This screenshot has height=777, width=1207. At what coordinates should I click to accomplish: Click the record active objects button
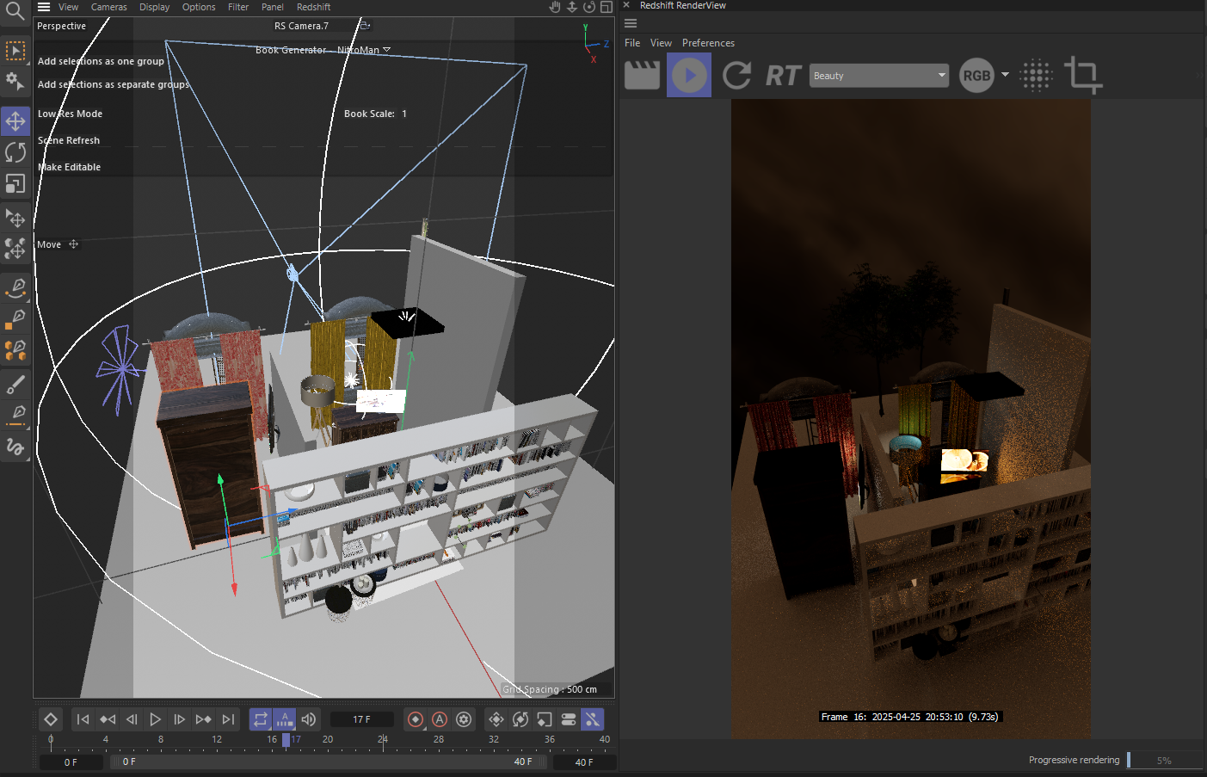416,719
